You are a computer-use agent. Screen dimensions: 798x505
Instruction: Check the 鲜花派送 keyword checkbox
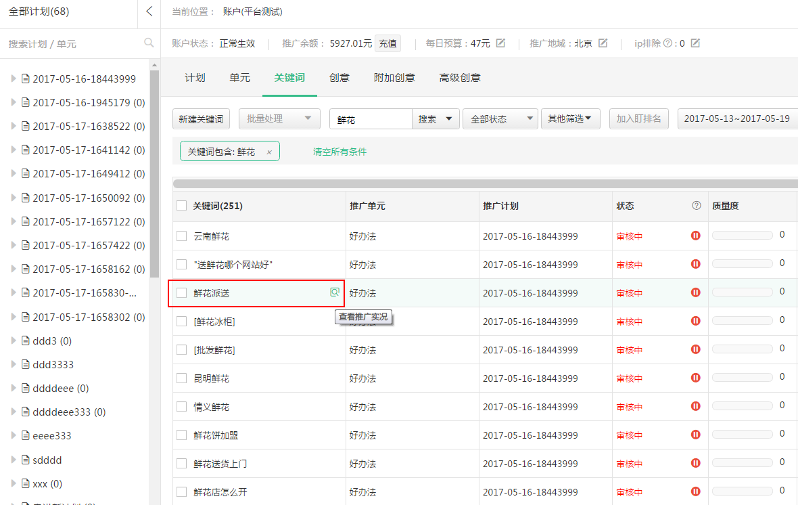[x=181, y=293]
